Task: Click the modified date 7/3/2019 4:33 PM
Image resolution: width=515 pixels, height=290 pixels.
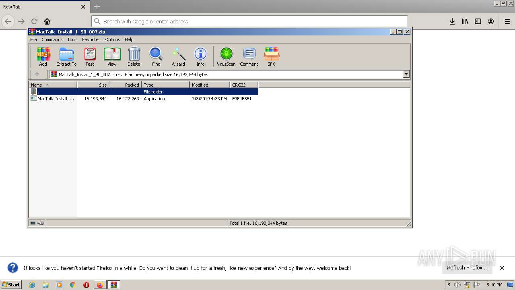Action: 209,99
